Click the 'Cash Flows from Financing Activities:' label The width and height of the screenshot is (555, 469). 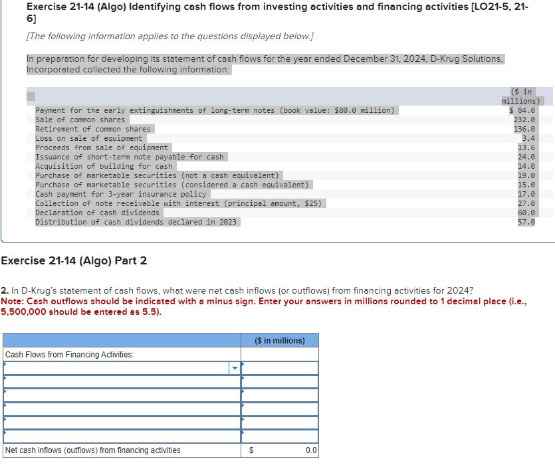point(69,354)
